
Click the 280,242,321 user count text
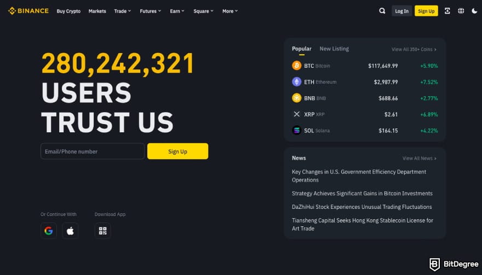[118, 63]
